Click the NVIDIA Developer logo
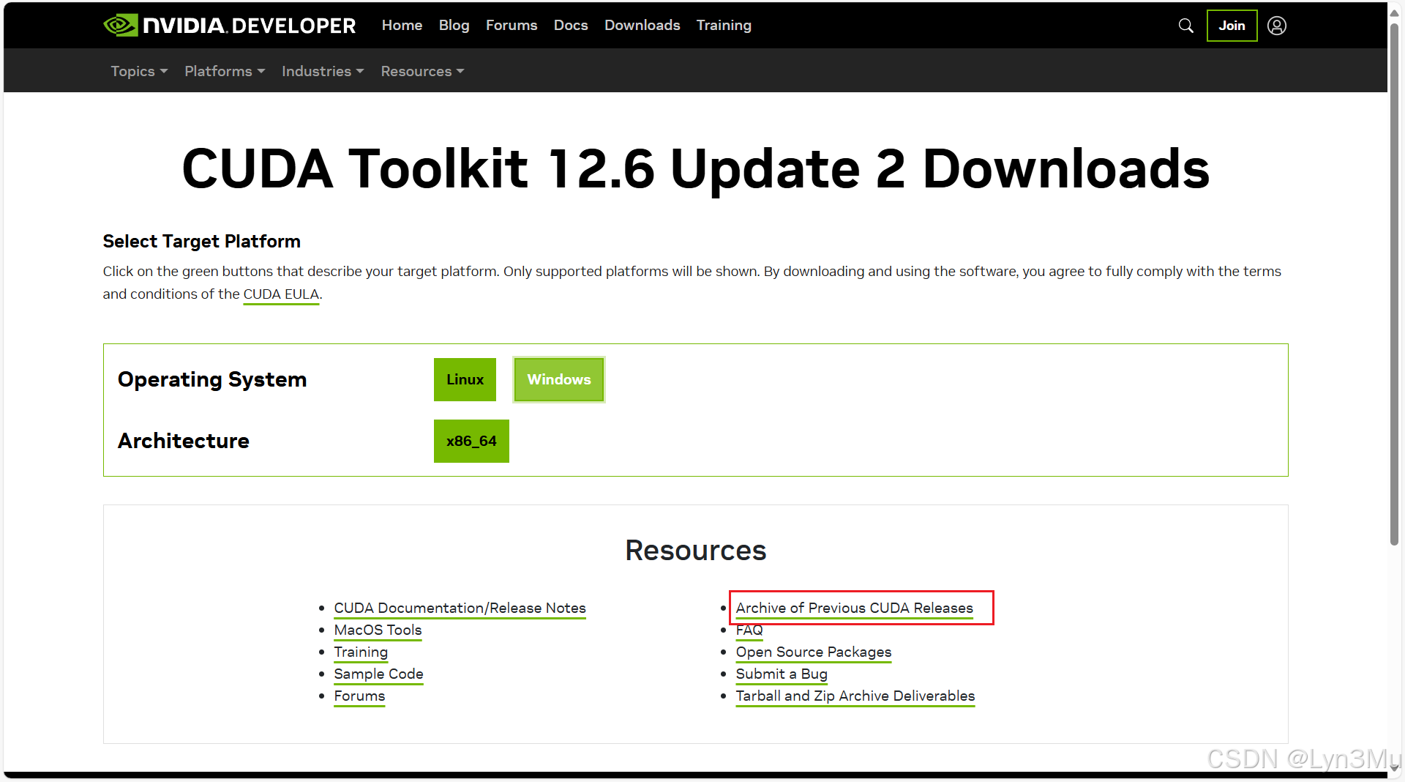Viewport: 1405px width, 782px height. coord(229,26)
